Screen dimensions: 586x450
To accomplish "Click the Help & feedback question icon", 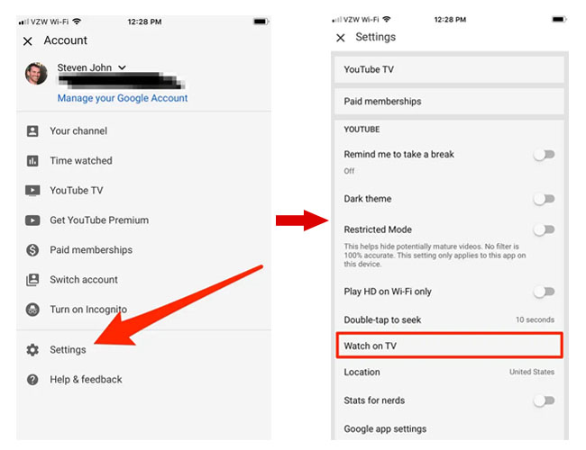I will pos(32,380).
